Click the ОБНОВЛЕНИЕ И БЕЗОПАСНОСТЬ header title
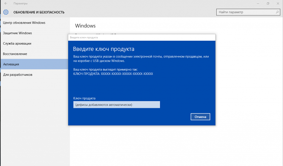This screenshot has height=166, width=283. [x=39, y=12]
